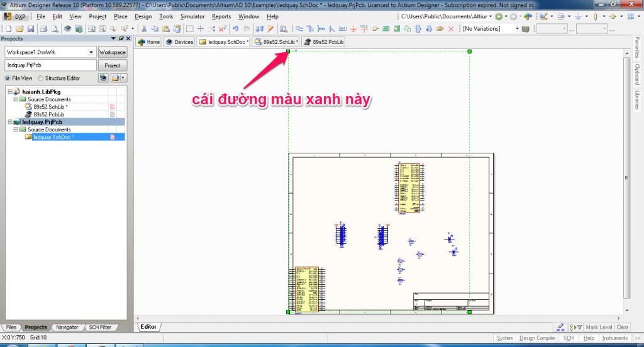Open Projects panel options dropdown arrow
This screenshot has width=644, height=347.
coord(113,38)
